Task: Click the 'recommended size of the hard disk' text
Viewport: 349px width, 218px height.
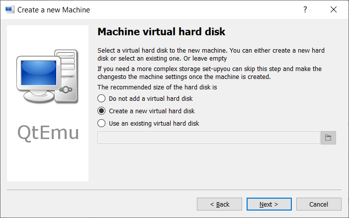Action: pos(157,87)
